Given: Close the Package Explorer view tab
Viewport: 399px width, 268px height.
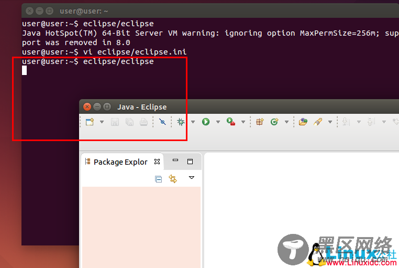Looking at the screenshot, I should (x=157, y=162).
